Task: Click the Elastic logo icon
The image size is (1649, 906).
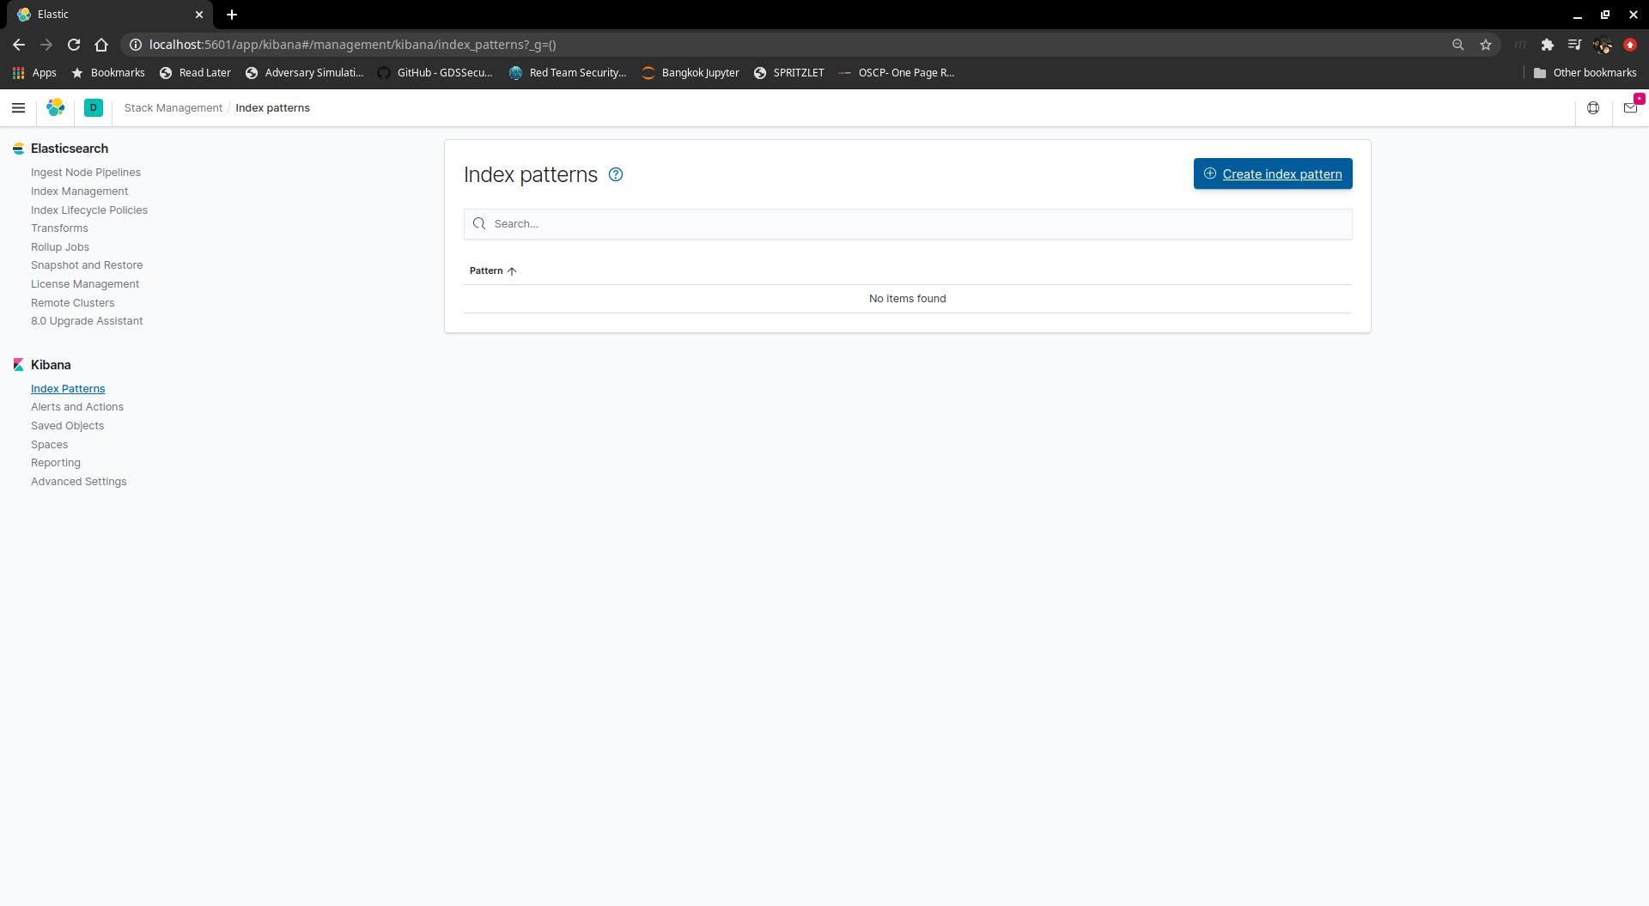Action: tap(56, 107)
